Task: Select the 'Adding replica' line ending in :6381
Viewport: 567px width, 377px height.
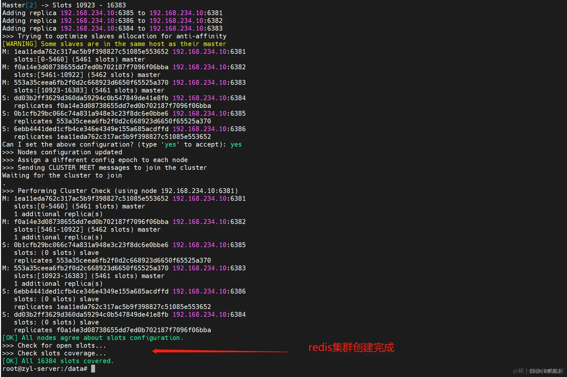Action: tap(112, 13)
